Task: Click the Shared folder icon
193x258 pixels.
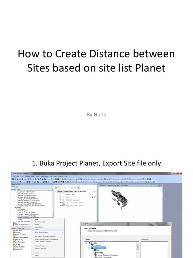Action: coord(16,208)
